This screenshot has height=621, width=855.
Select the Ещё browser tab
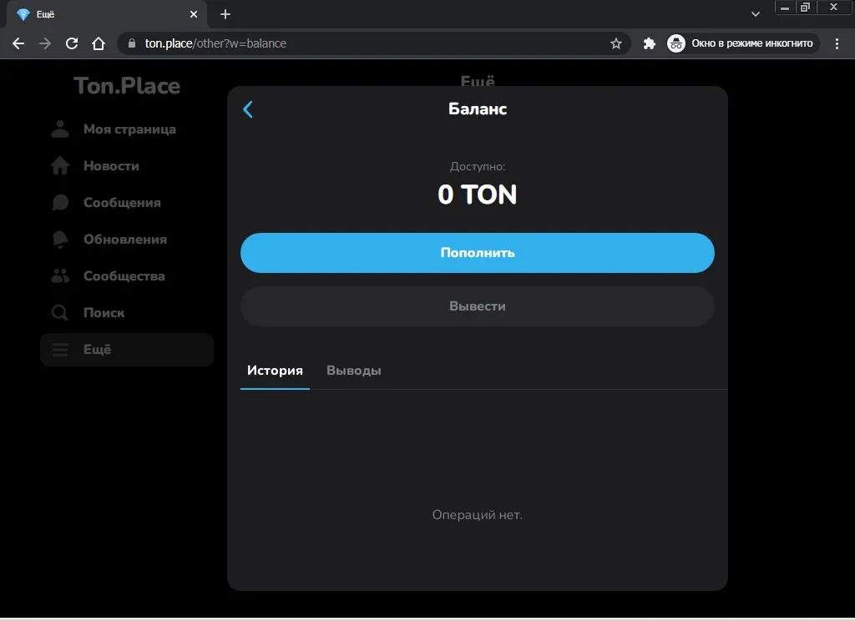pos(107,14)
